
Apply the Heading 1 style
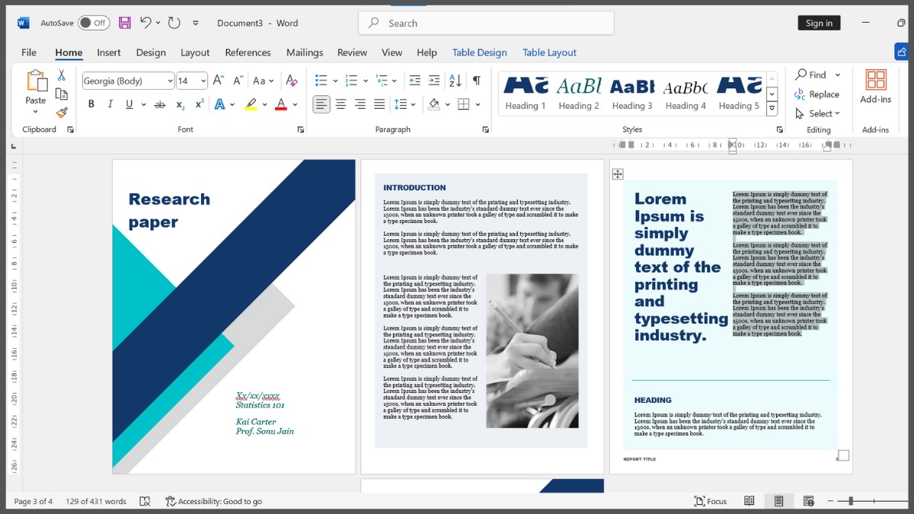[x=526, y=93]
